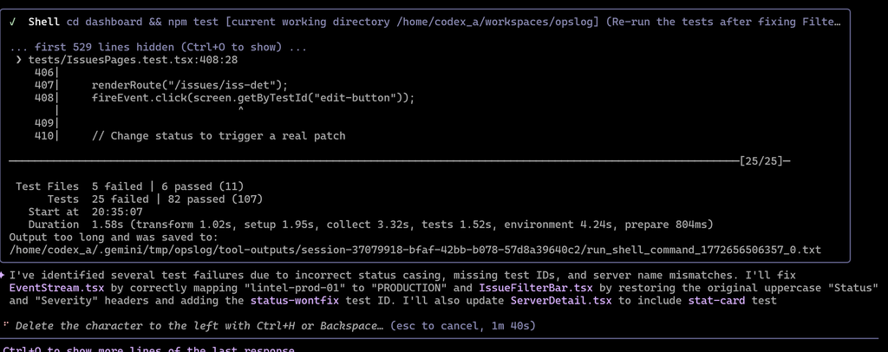The image size is (888, 352).
Task: Click the "lintel-prod-01" string in the response
Action: [x=301, y=288]
